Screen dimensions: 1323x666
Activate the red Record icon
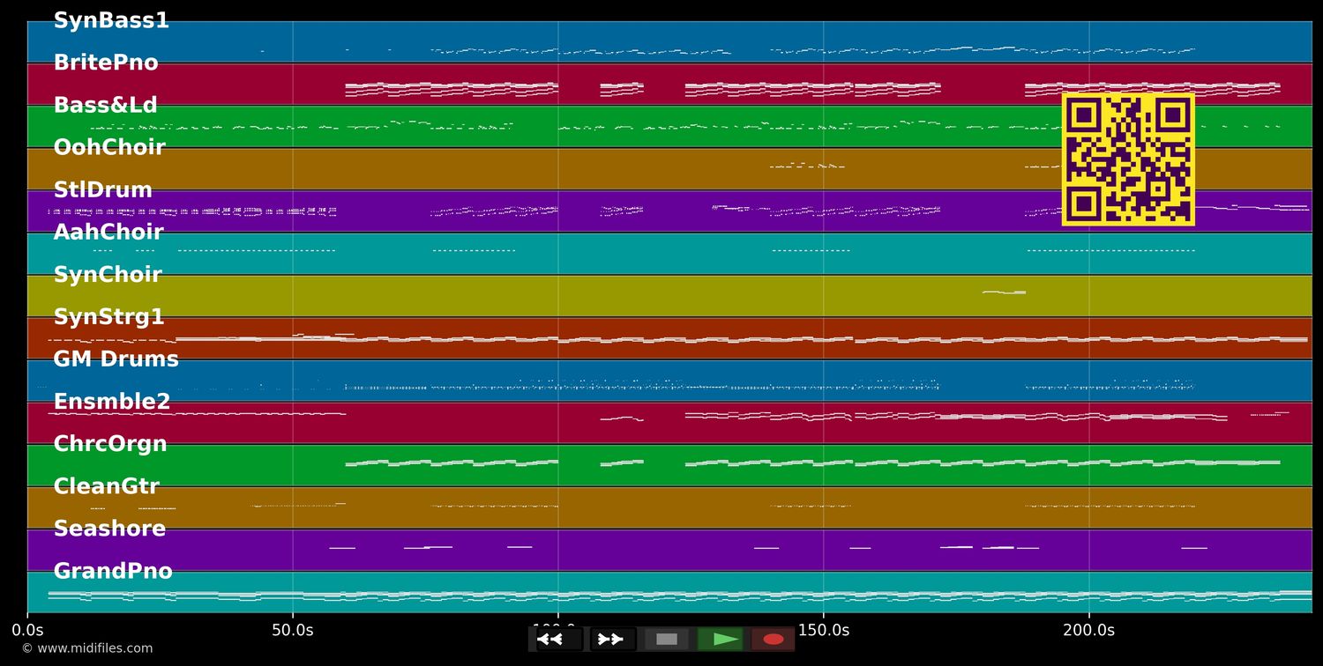[774, 639]
